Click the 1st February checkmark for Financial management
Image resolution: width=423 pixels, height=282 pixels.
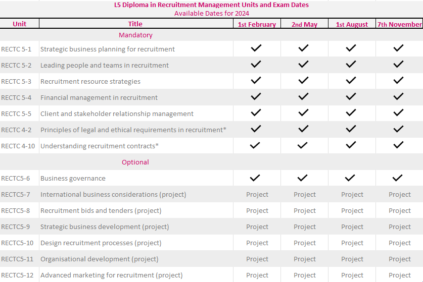(256, 97)
